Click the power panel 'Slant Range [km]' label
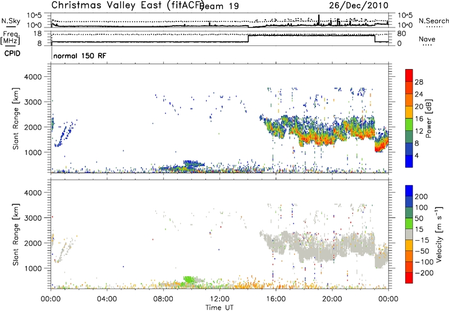Image resolution: width=449 pixels, height=311 pixels. point(16,118)
